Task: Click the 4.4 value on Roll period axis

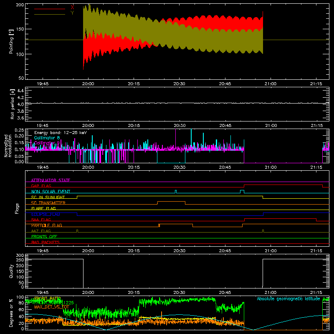Action: (x=20, y=91)
